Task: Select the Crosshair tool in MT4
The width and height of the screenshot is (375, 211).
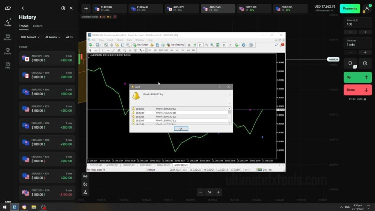Action: click(96, 50)
